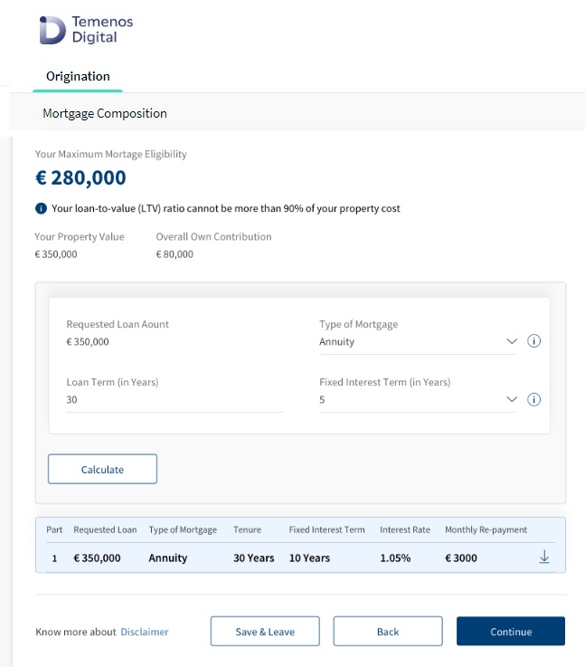This screenshot has width=585, height=667.
Task: Click the Requested Loan Aount value €350,000
Action: (x=88, y=341)
